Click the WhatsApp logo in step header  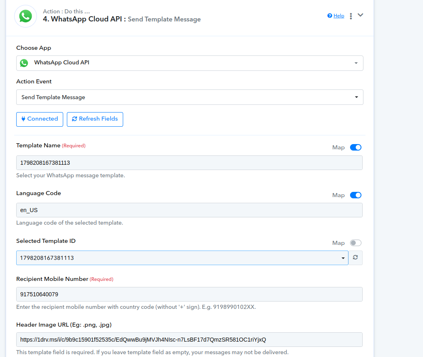click(26, 16)
